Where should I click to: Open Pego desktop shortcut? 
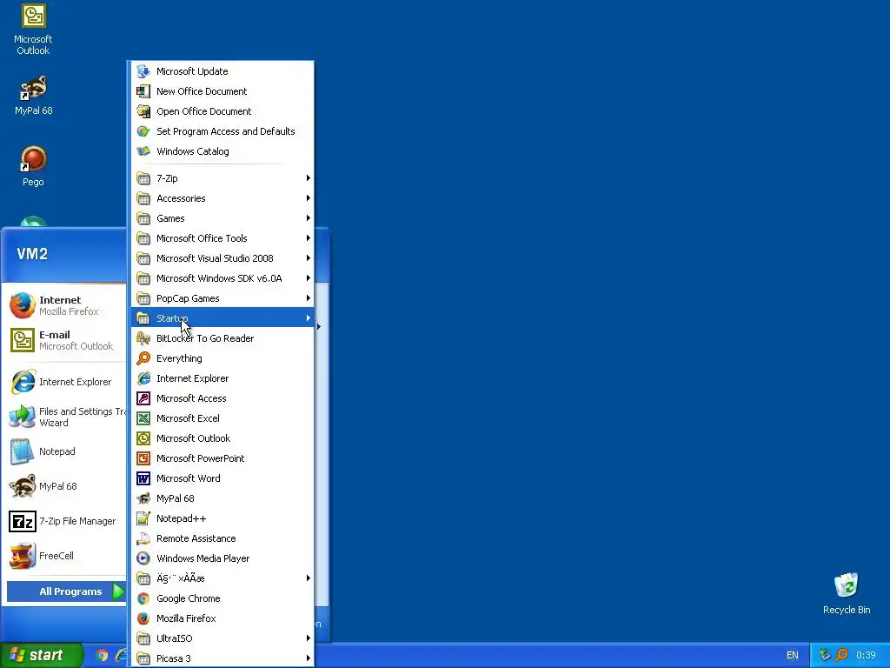pos(33,166)
